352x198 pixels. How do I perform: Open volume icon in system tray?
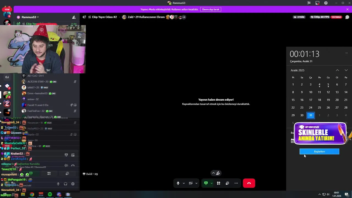pyautogui.click(x=328, y=194)
